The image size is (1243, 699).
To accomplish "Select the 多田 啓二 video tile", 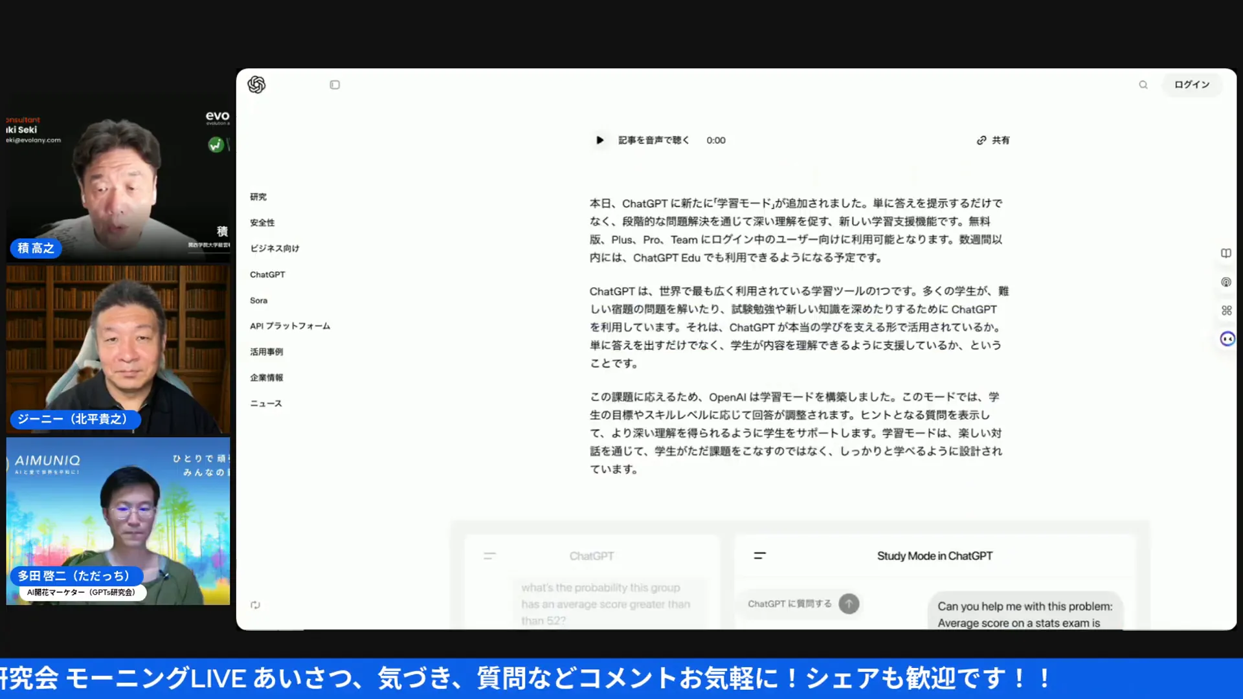I will pos(118,521).
